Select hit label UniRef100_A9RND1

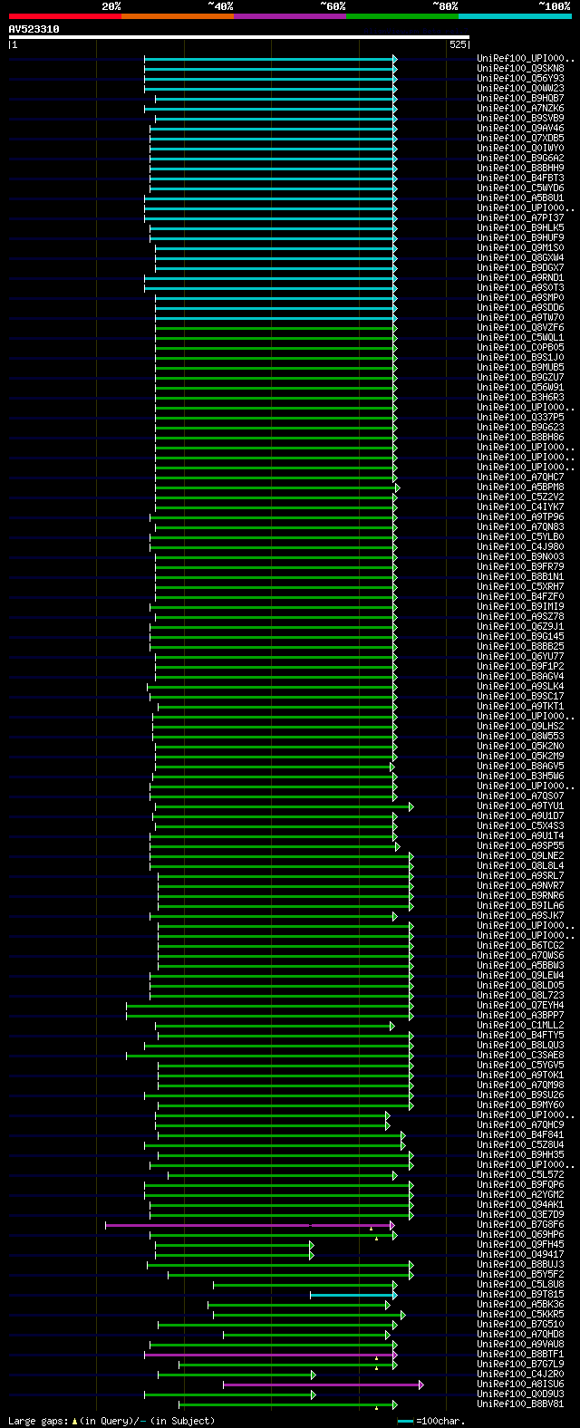click(x=520, y=277)
